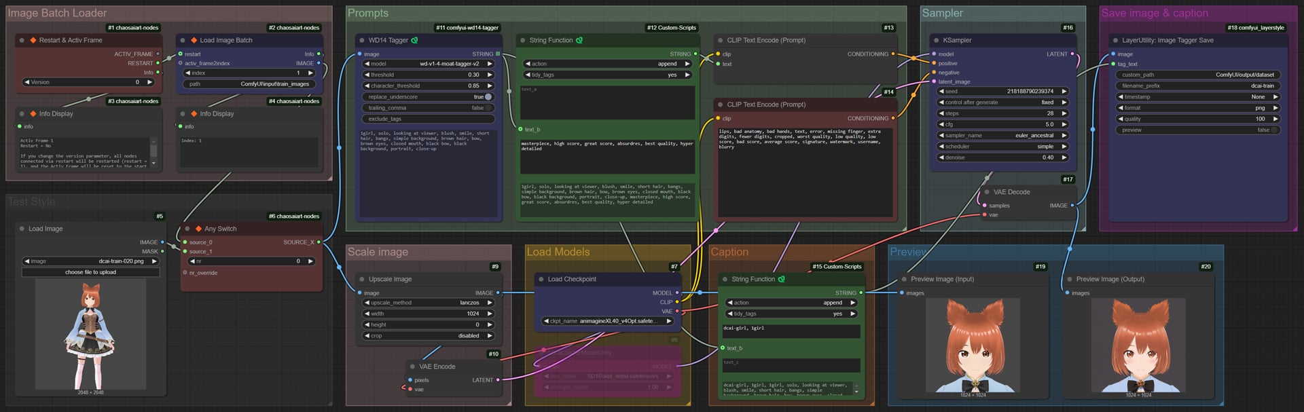Select the Save image & caption group title

pos(1155,13)
